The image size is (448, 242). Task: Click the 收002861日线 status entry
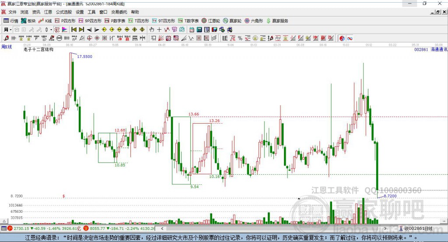(418, 228)
